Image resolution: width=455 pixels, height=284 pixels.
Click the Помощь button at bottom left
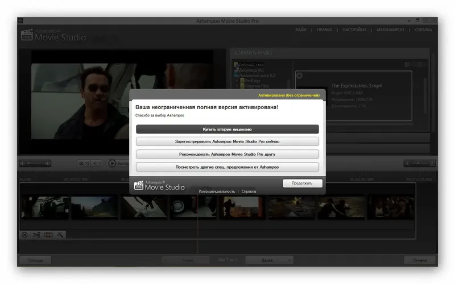(x=35, y=260)
